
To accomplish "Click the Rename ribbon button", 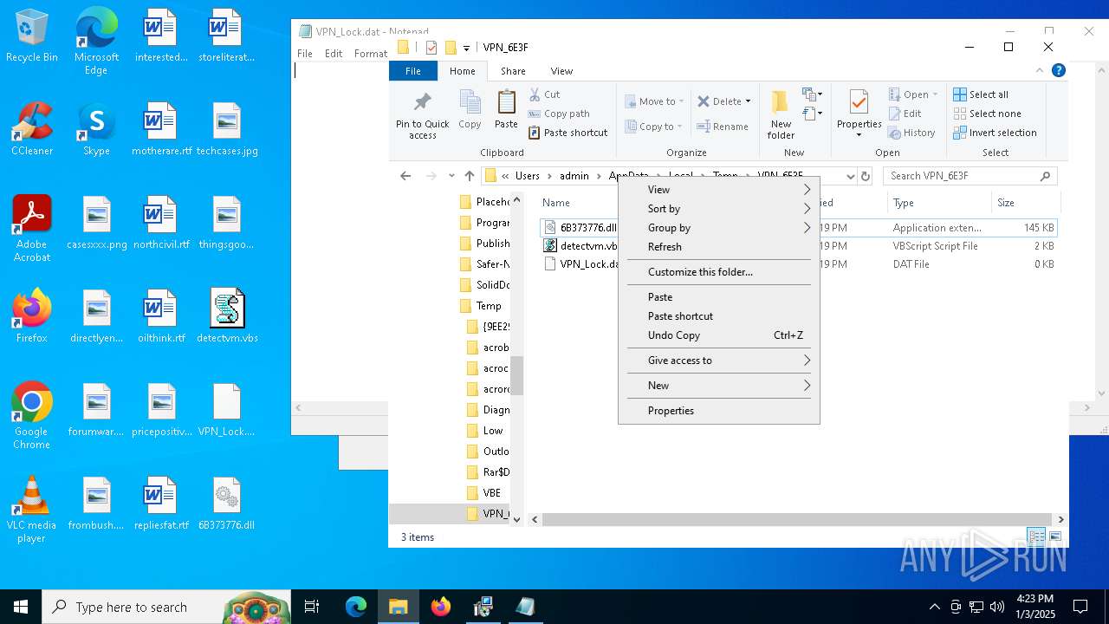I will pyautogui.click(x=723, y=127).
